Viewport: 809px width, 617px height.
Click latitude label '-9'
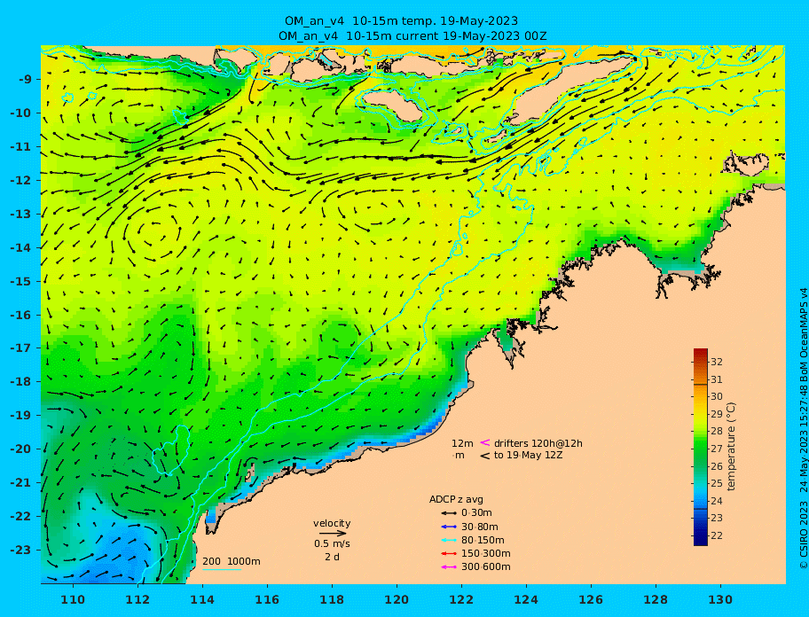click(26, 80)
